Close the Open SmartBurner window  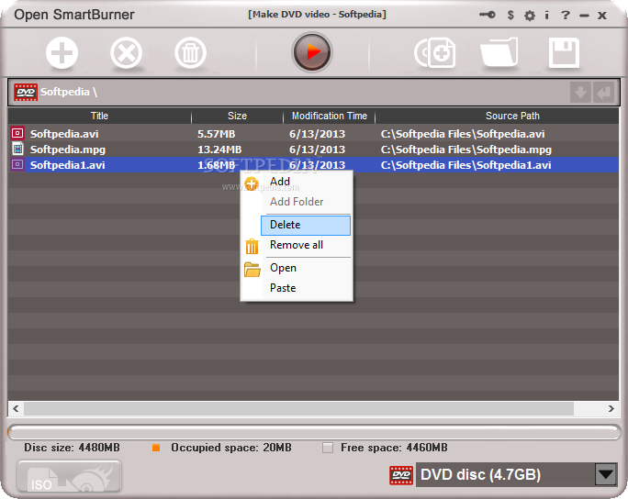click(x=601, y=16)
